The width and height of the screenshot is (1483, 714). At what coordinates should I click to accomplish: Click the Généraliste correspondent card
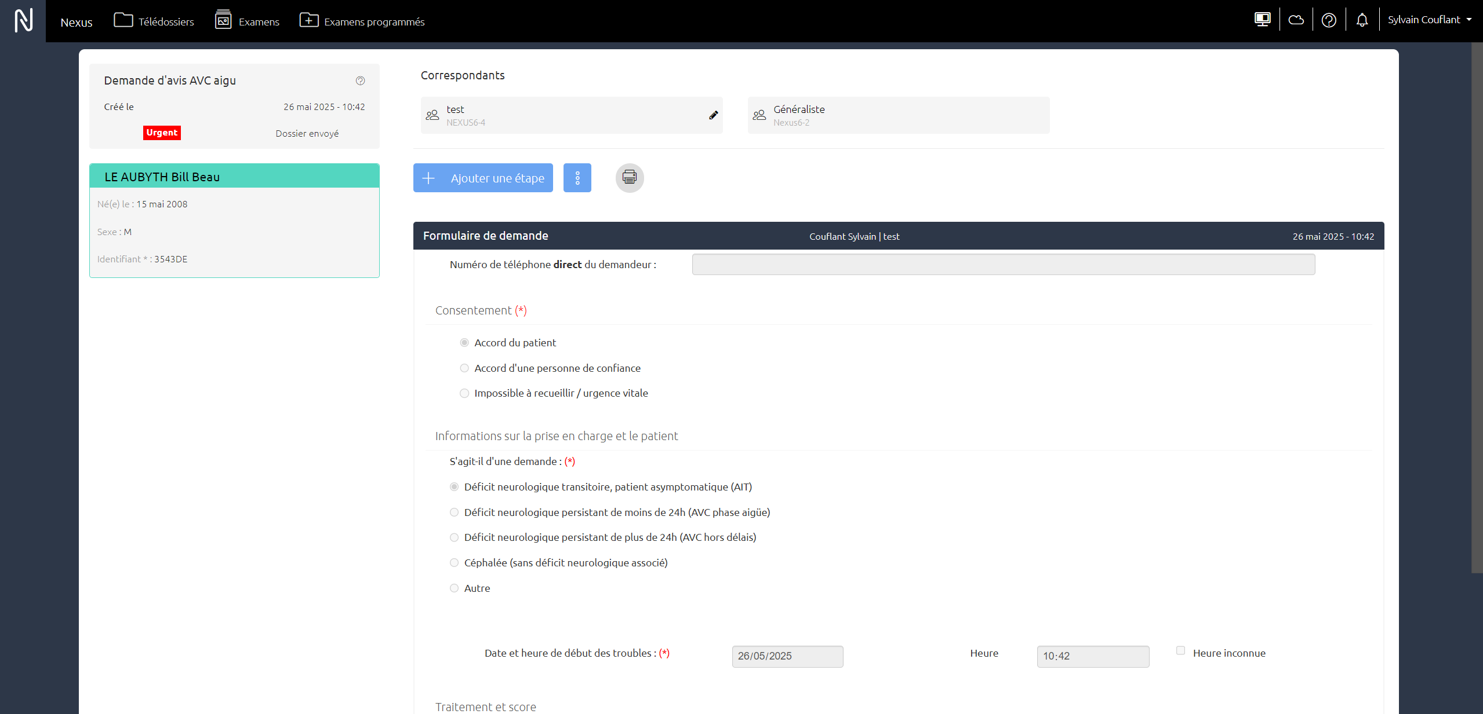899,115
